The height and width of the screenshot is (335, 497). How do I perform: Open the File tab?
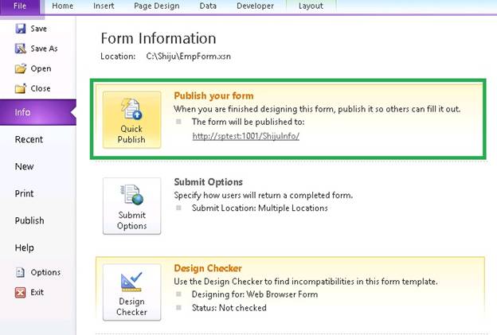pyautogui.click(x=20, y=6)
